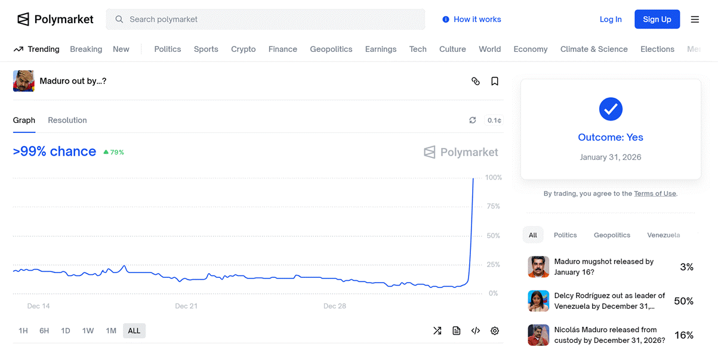
Task: Select the ALL time range
Action: (134, 331)
